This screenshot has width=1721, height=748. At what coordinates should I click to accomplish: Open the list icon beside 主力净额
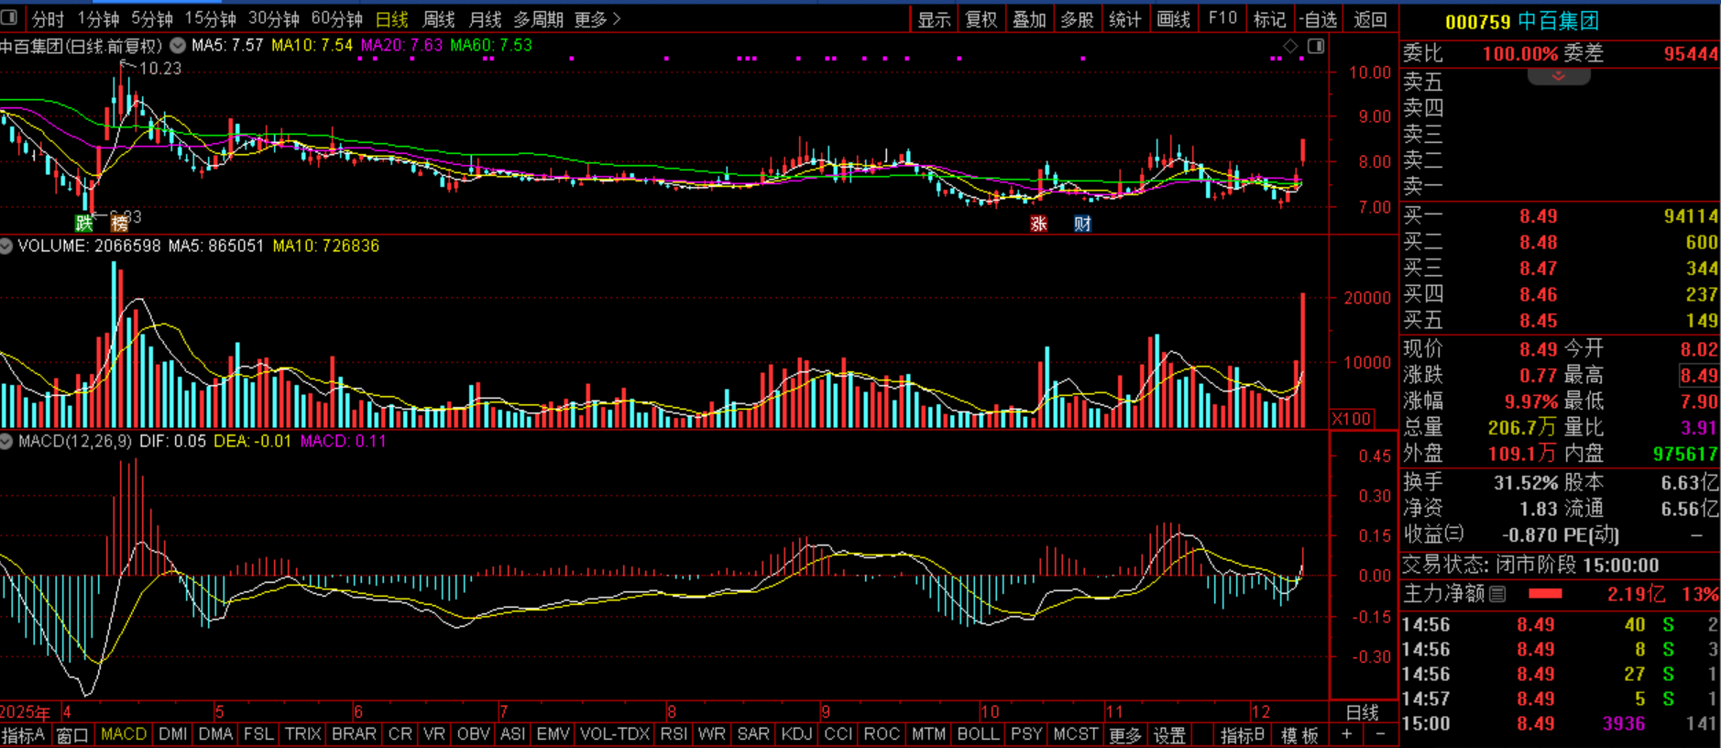point(1497,594)
